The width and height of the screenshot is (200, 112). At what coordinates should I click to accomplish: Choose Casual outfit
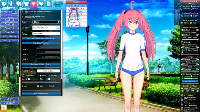[x=77, y=22]
